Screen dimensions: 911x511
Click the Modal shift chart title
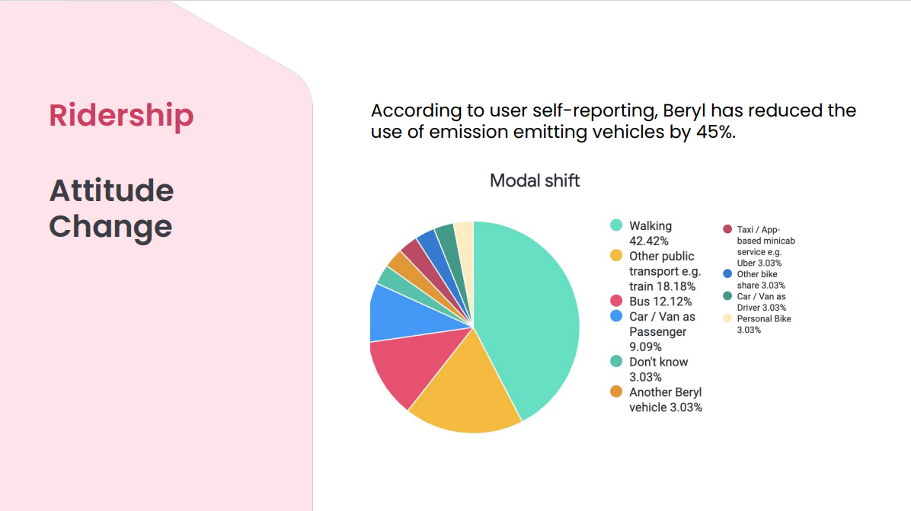(x=535, y=180)
